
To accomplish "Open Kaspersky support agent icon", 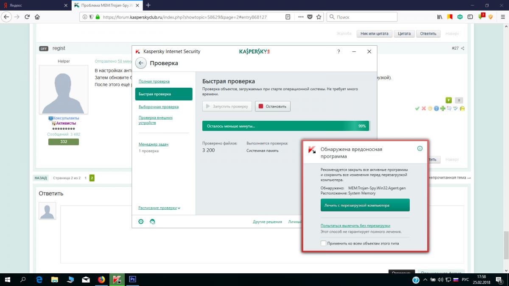I will click(152, 221).
